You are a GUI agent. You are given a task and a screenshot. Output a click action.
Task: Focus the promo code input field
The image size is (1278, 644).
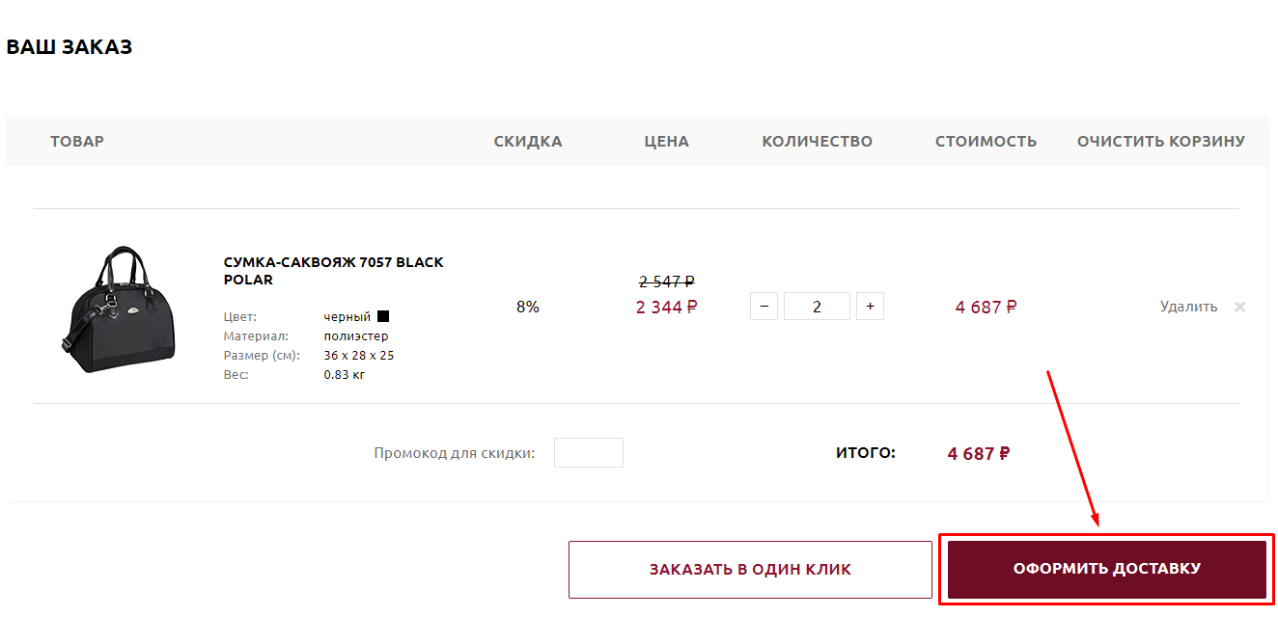point(589,452)
